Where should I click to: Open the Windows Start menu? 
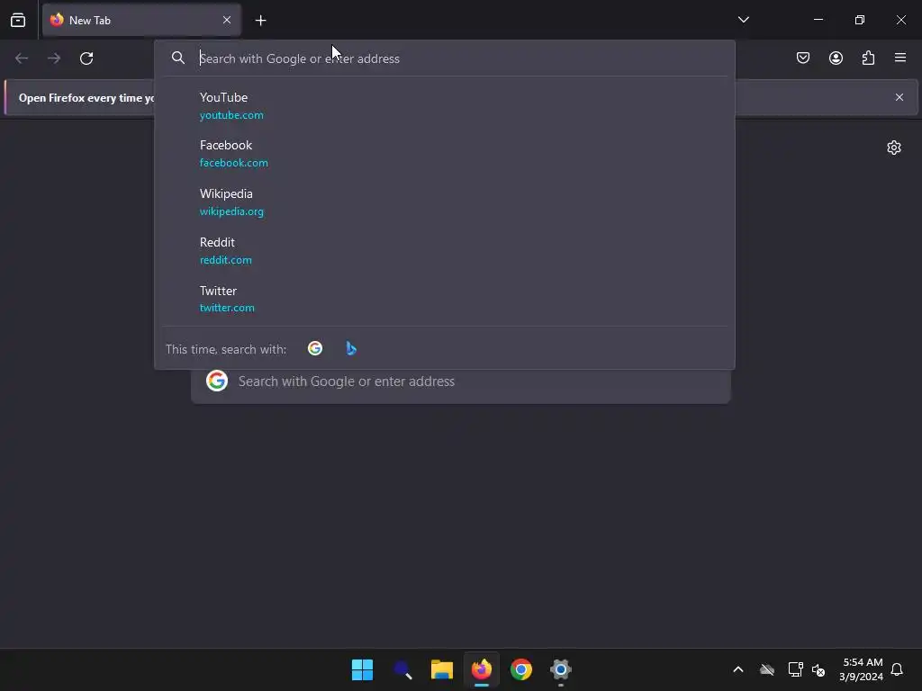click(362, 669)
